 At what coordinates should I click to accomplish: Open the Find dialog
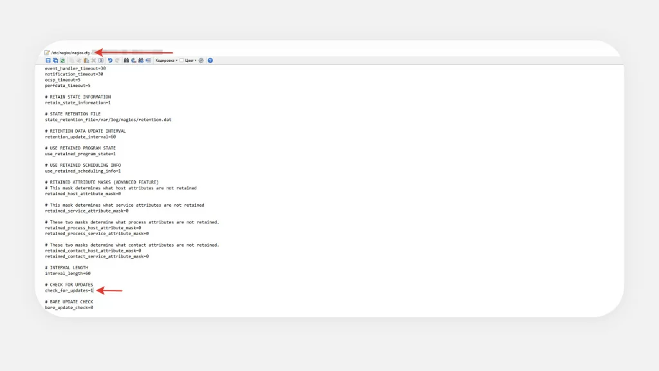point(125,60)
